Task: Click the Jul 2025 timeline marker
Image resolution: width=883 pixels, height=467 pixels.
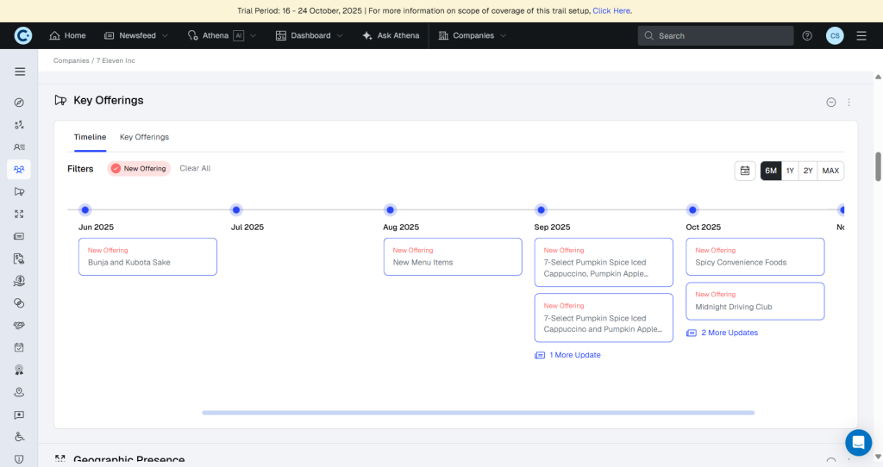Action: point(236,210)
